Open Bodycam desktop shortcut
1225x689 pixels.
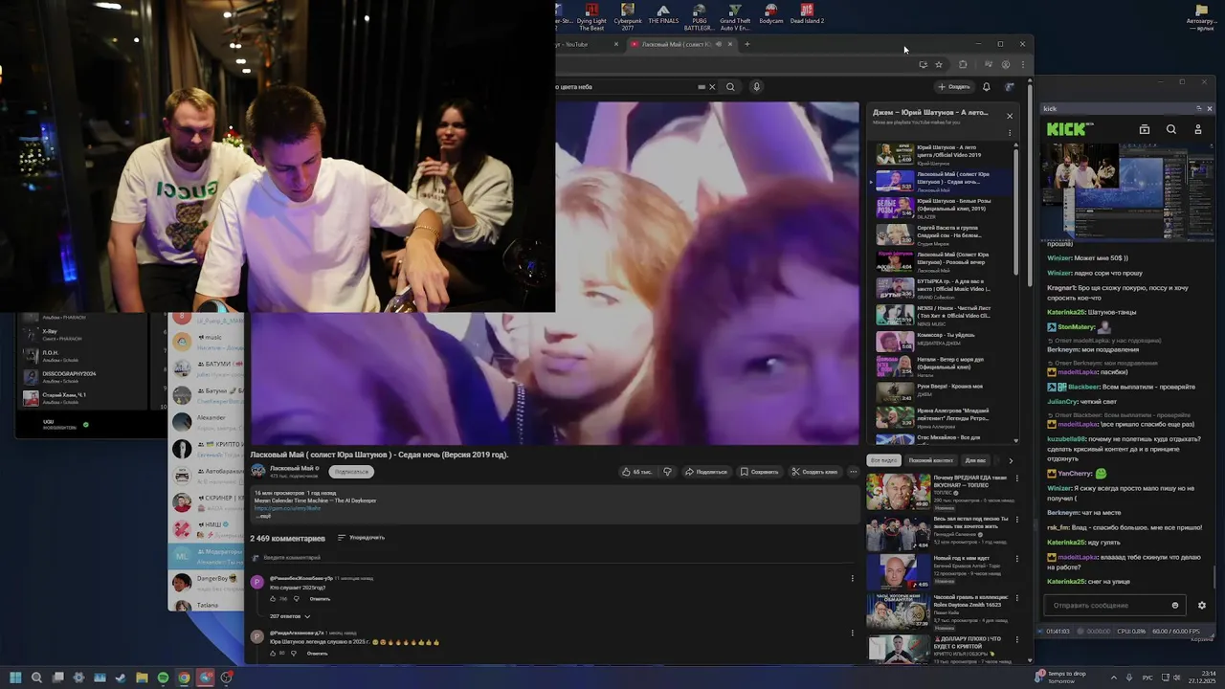coord(770,12)
